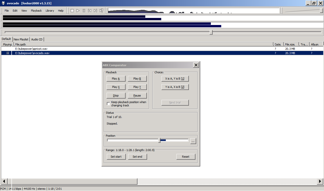Select the E:\tubepower\avocado.wav row
Image resolution: width=324 pixels, height=191 pixels.
tap(162, 53)
